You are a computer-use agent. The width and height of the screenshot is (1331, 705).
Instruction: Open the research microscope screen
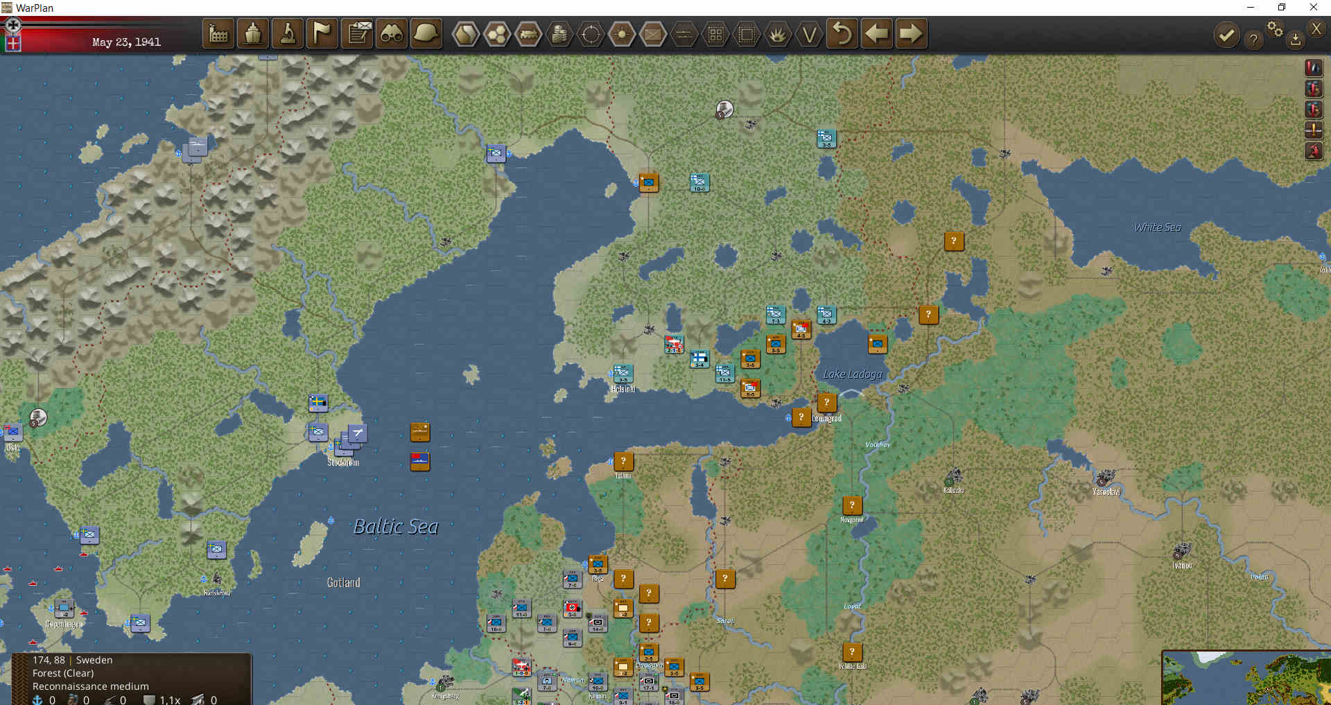point(288,33)
